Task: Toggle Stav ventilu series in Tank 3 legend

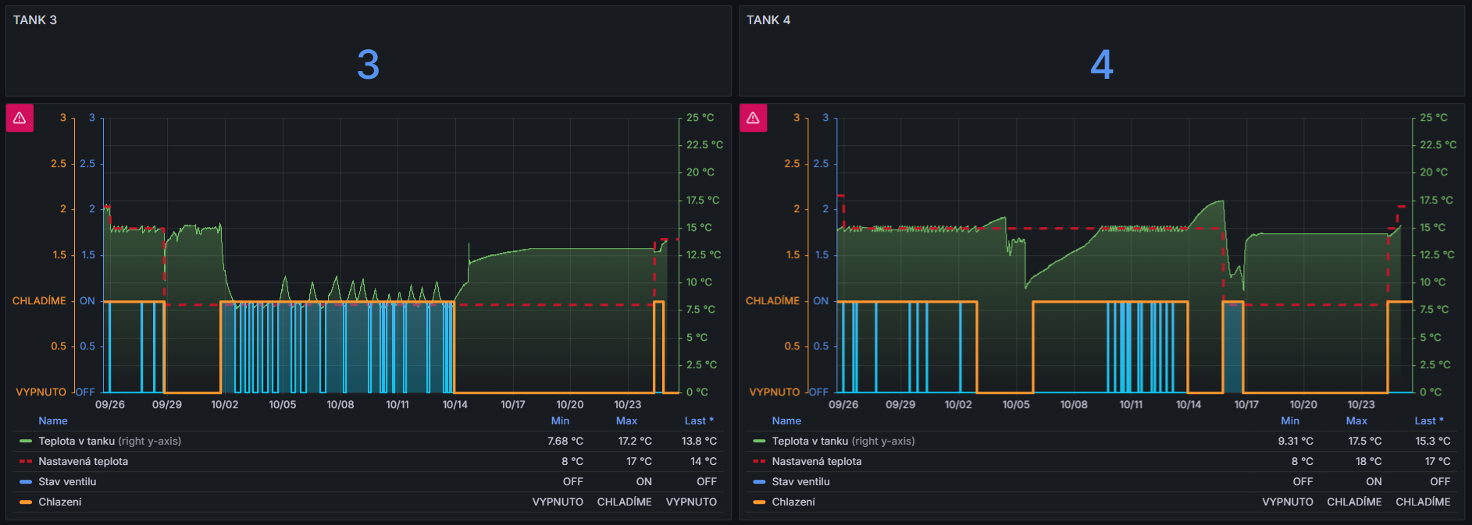Action: pyautogui.click(x=67, y=482)
